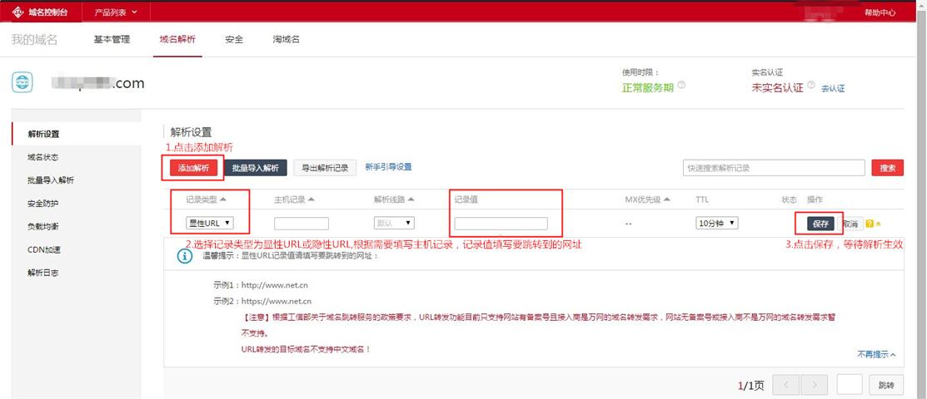Collapse tips via 不再提示
This screenshot has width=927, height=399.
coord(877,354)
